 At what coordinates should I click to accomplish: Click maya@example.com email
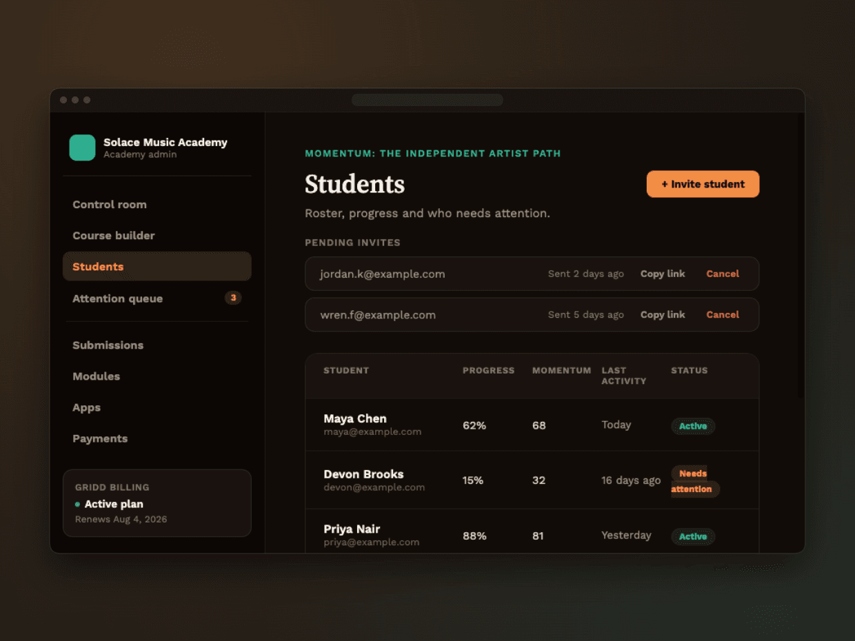coord(372,431)
